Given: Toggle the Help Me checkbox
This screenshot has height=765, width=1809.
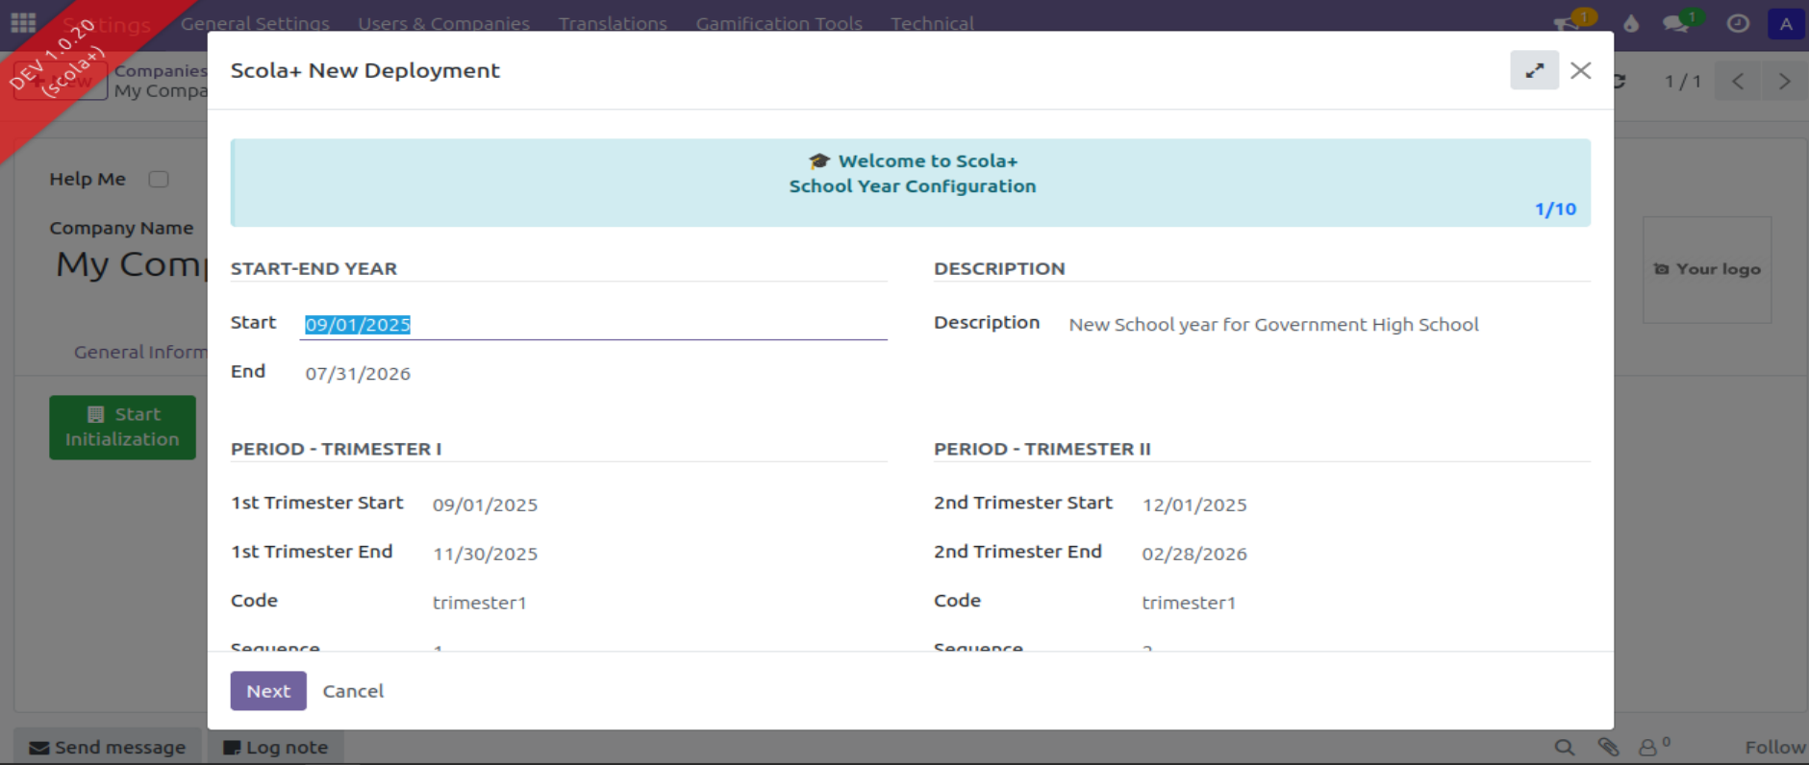Looking at the screenshot, I should 159,180.
